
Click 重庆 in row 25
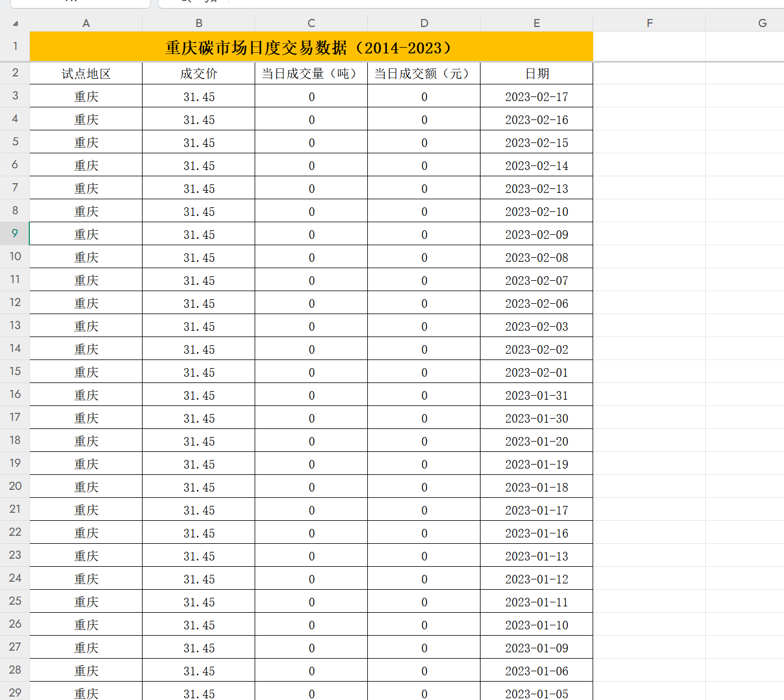click(86, 602)
